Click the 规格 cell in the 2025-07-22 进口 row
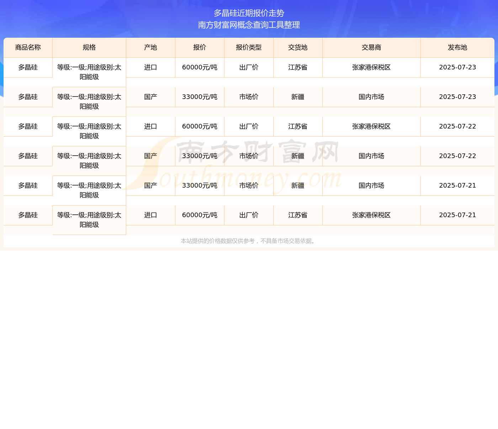 89,131
